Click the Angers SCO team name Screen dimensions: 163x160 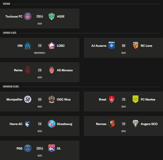click(149, 124)
